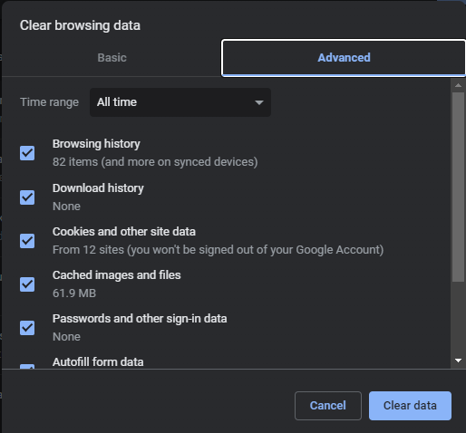
Task: Click the 'Browsing history' label text
Action: 96,144
